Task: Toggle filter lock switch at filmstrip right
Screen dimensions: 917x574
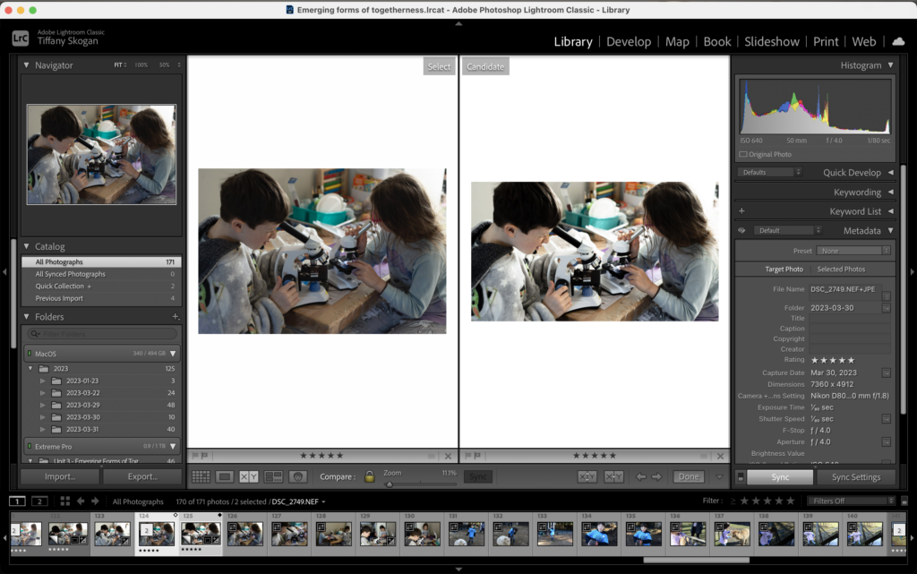Action: pyautogui.click(x=904, y=501)
